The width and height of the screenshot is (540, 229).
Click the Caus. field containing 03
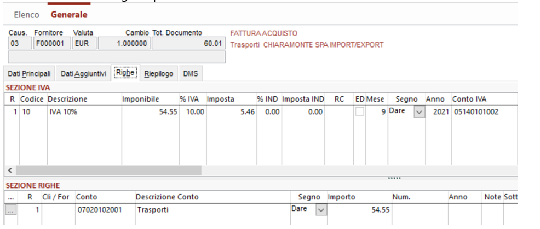pos(19,44)
